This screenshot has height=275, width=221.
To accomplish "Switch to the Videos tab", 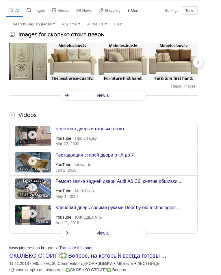I will point(60,10).
